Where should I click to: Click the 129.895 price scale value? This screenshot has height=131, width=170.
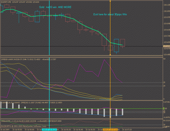[167, 24]
